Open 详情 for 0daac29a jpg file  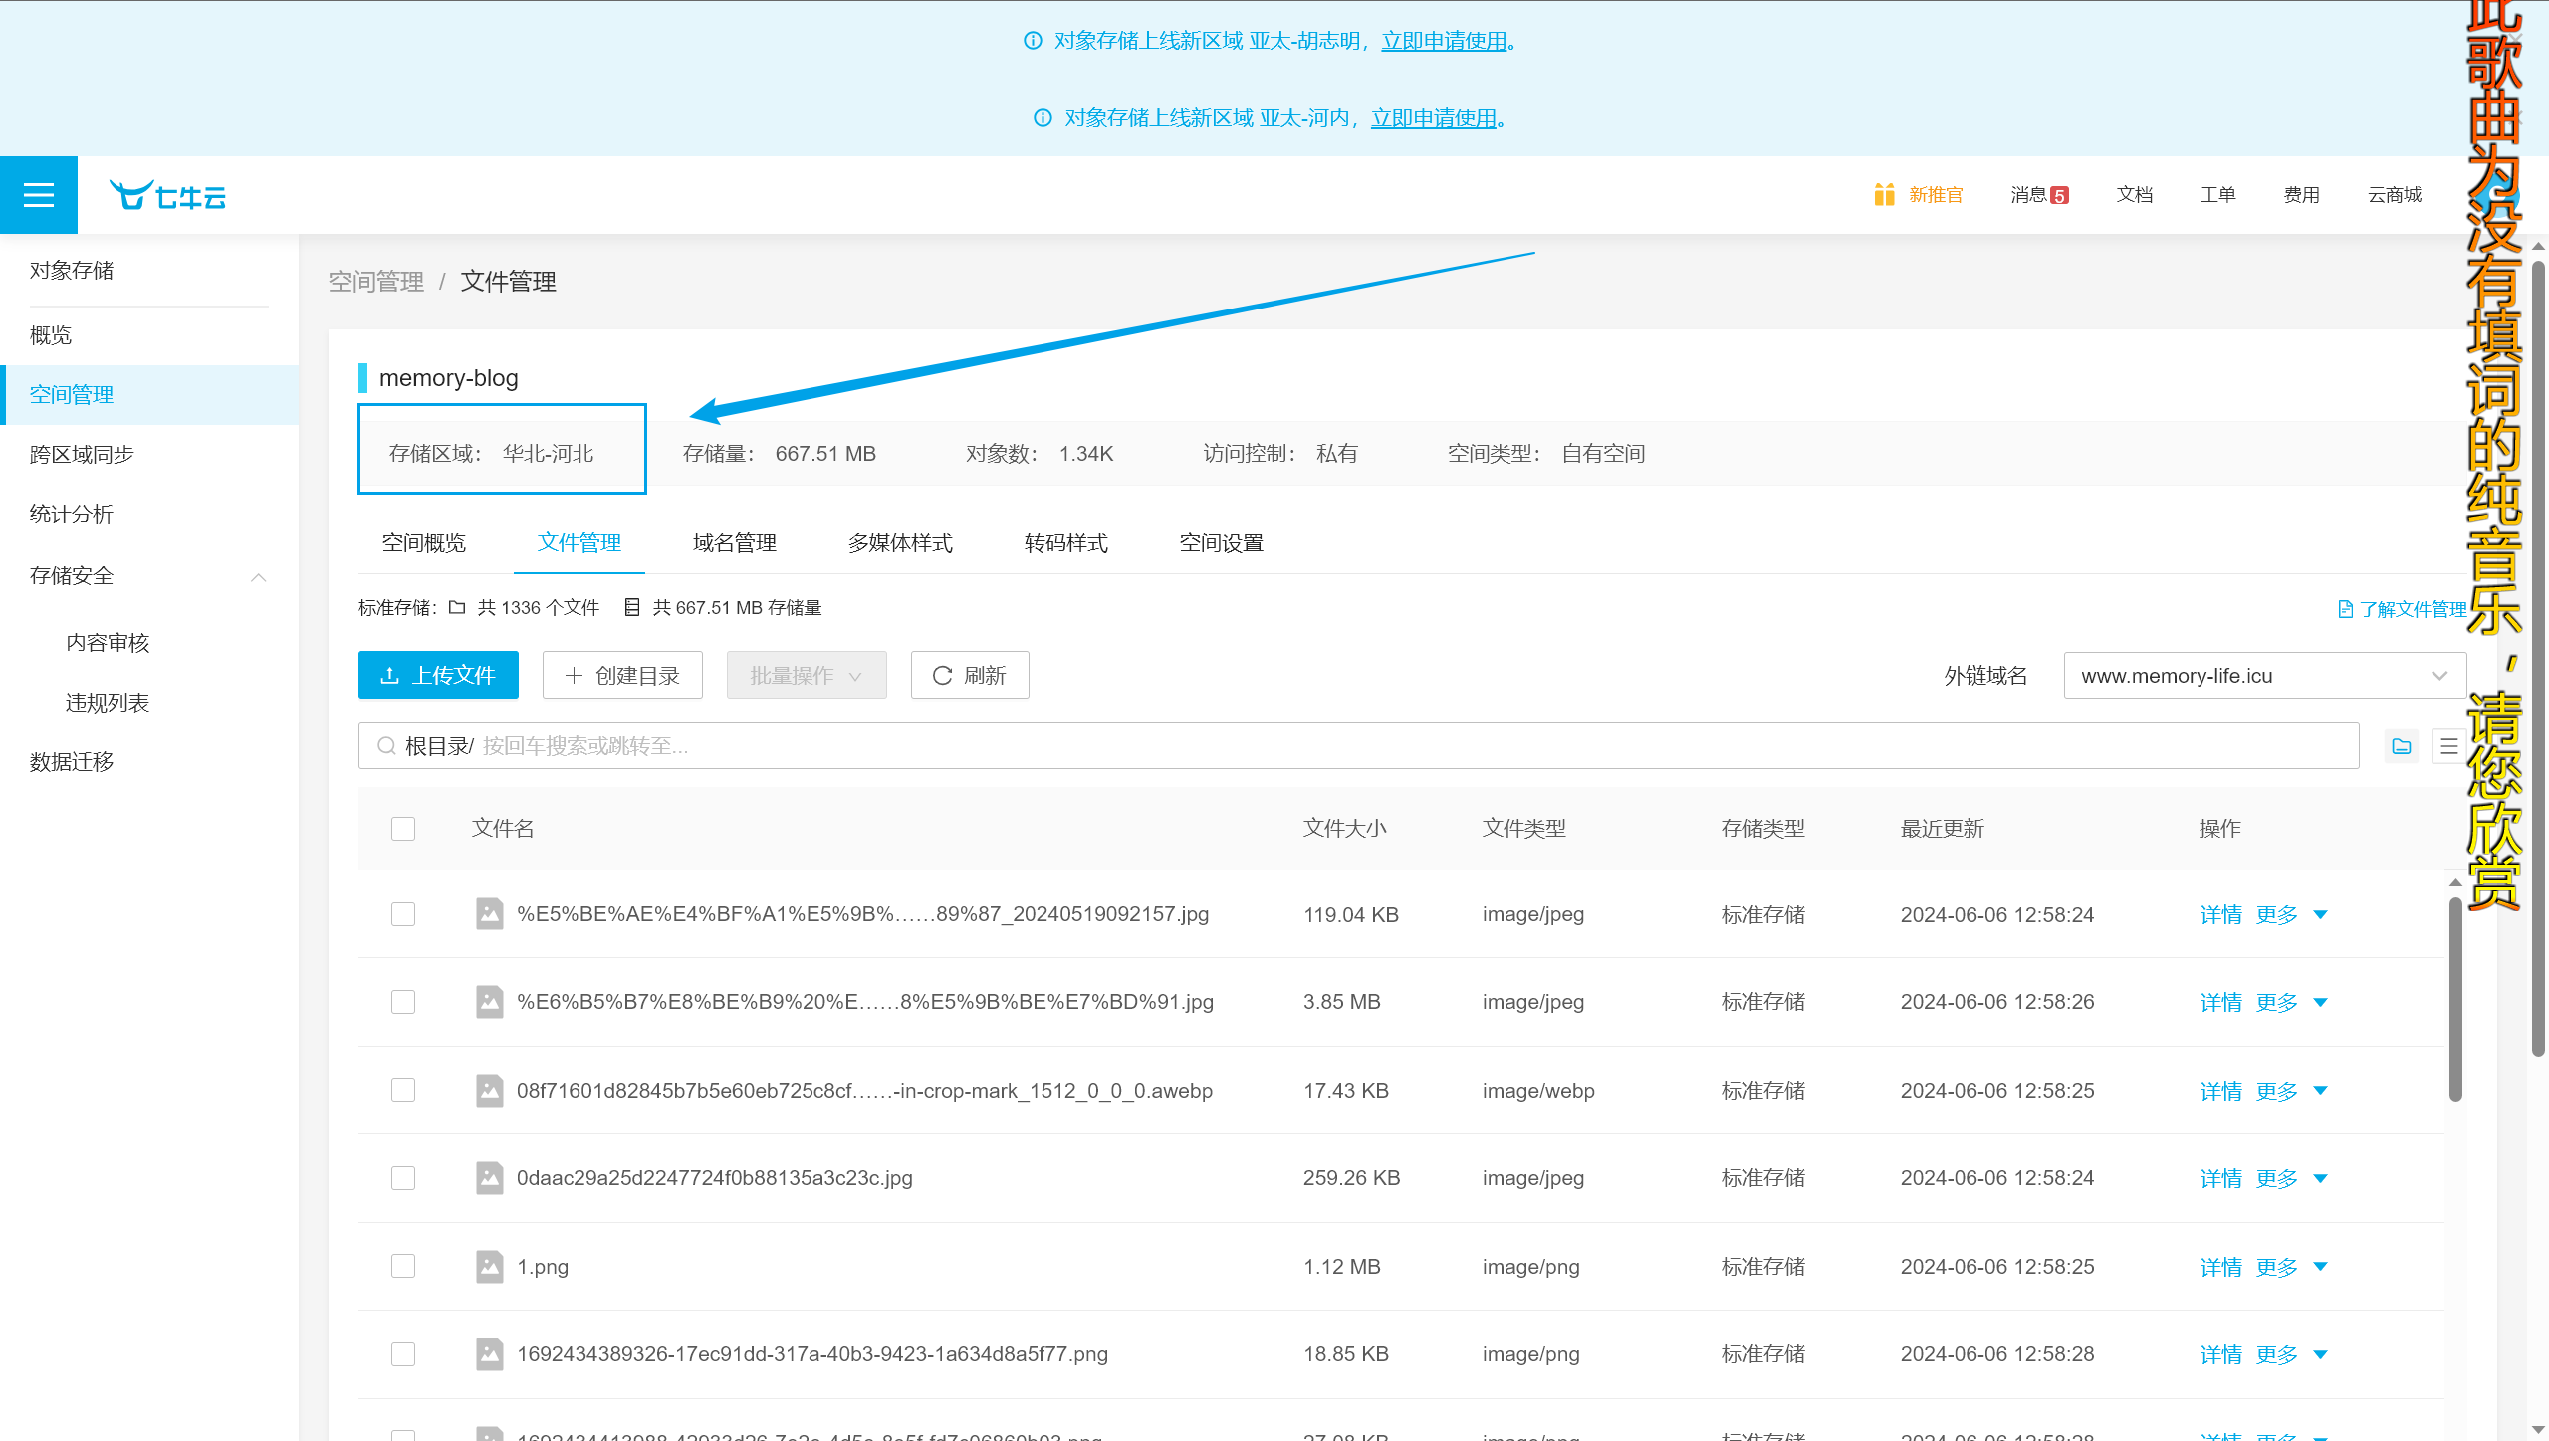pyautogui.click(x=2220, y=1179)
